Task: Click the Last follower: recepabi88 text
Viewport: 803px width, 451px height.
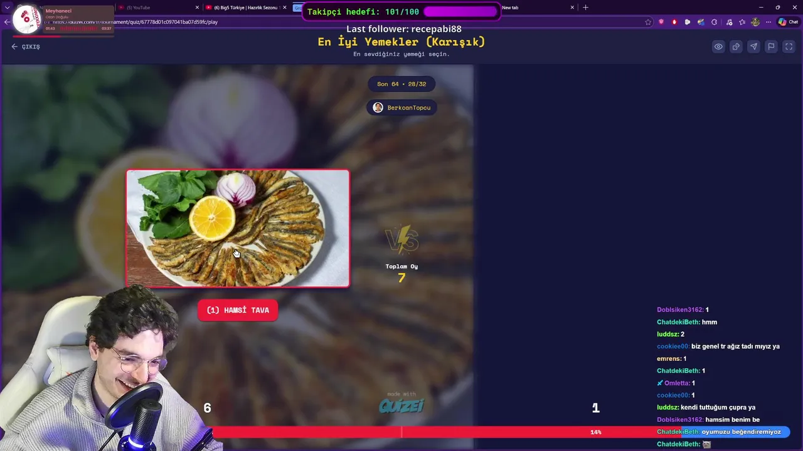Action: click(x=404, y=29)
